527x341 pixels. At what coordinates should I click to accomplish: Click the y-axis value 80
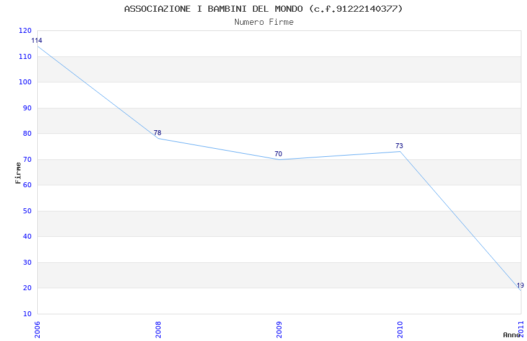27,133
